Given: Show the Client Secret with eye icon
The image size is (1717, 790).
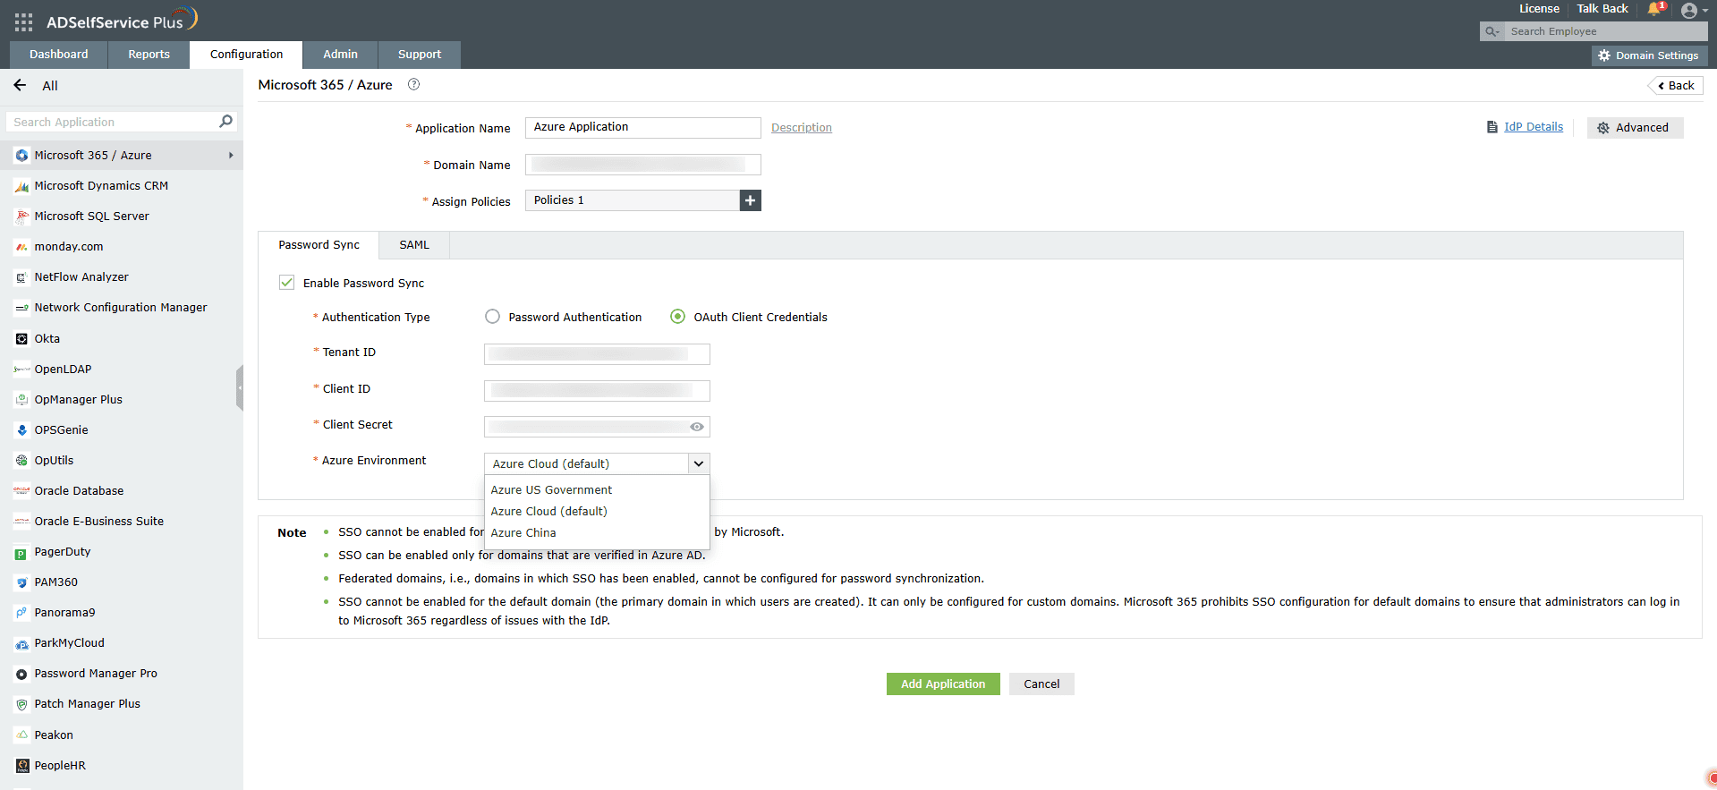Looking at the screenshot, I should (697, 427).
